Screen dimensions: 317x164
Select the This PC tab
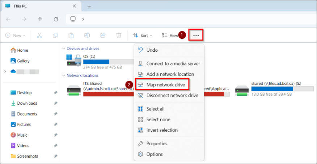pyautogui.click(x=41, y=6)
